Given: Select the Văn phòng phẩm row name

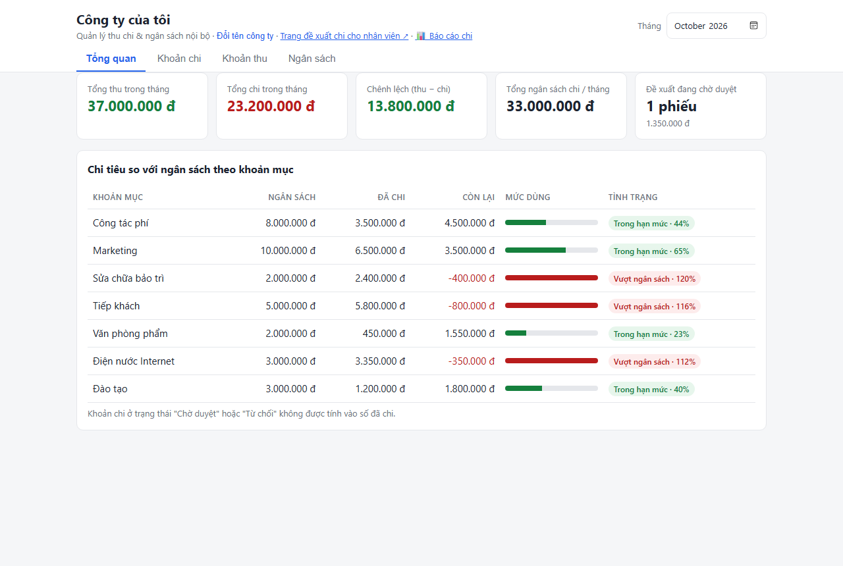Looking at the screenshot, I should click(x=130, y=334).
